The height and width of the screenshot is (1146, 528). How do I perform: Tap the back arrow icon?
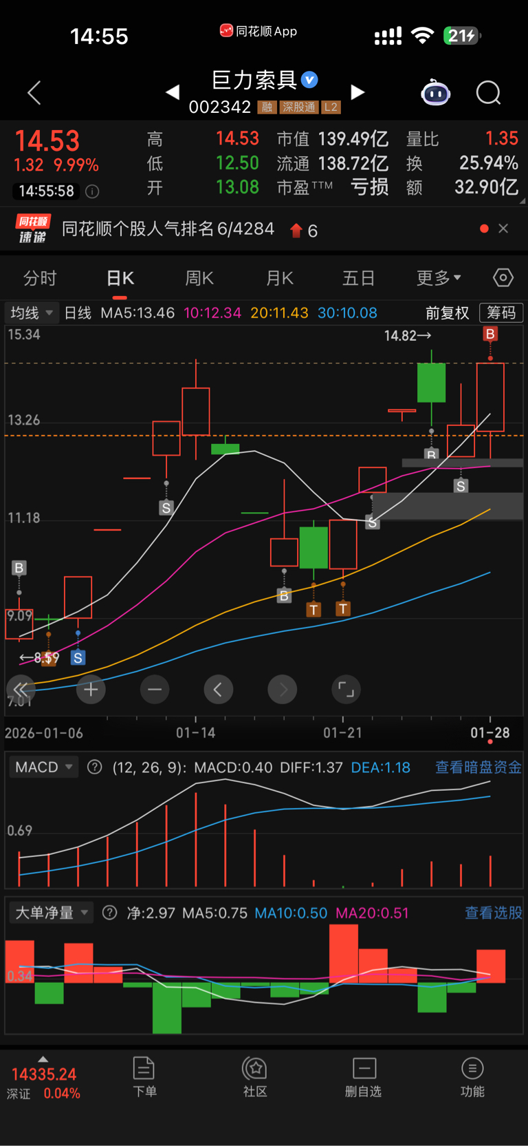coord(34,93)
